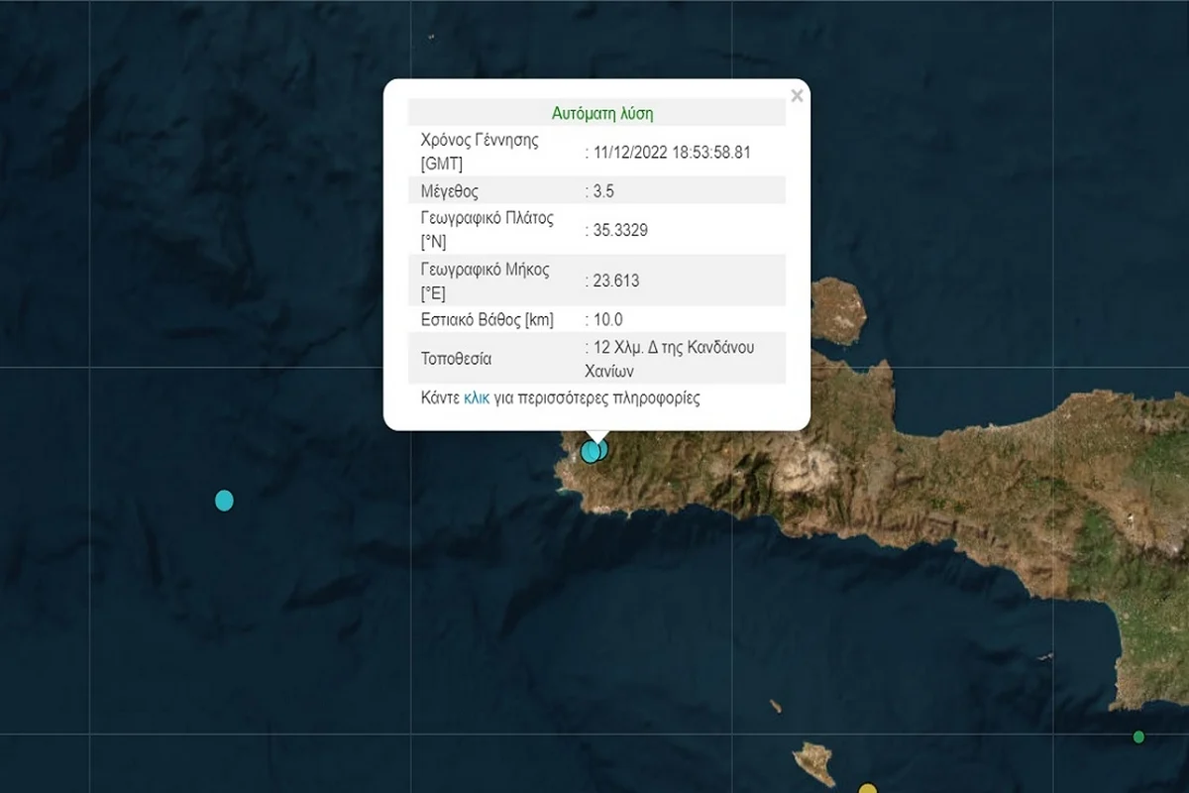Select the latitude value 35.3329
This screenshot has width=1189, height=793.
pyautogui.click(x=619, y=230)
